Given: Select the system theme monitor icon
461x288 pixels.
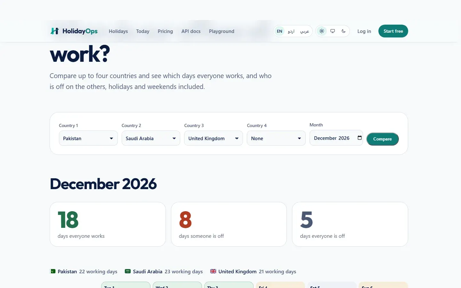Looking at the screenshot, I should (x=333, y=31).
